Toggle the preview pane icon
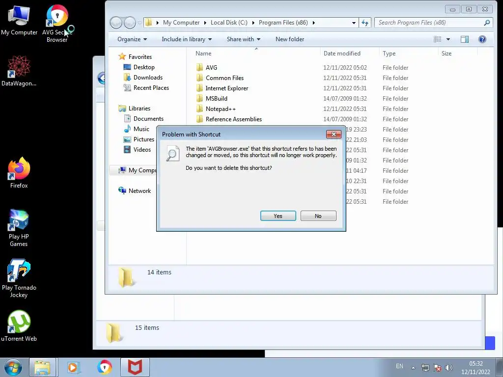The width and height of the screenshot is (503, 377). tap(465, 39)
